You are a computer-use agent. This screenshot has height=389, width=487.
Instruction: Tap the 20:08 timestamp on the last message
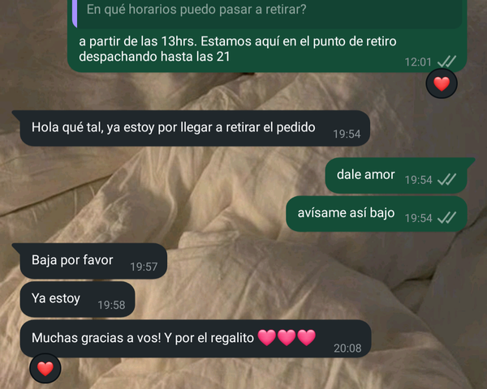pos(347,348)
